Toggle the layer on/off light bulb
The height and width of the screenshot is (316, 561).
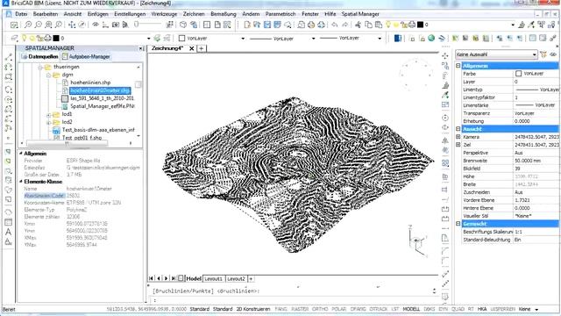pyautogui.click(x=25, y=38)
